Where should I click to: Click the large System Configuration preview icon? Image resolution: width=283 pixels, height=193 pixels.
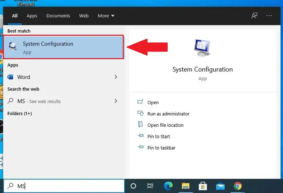pos(202,48)
